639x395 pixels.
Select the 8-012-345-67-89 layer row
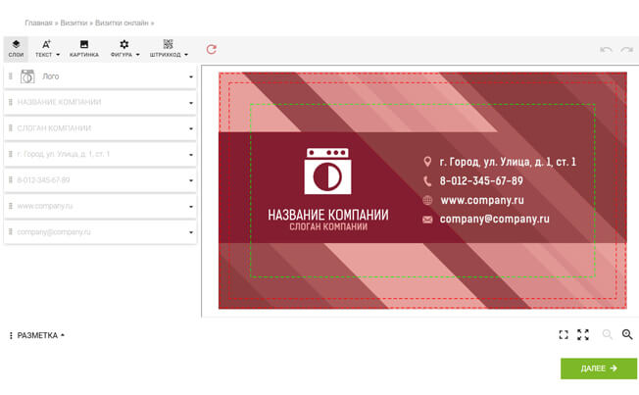100,180
